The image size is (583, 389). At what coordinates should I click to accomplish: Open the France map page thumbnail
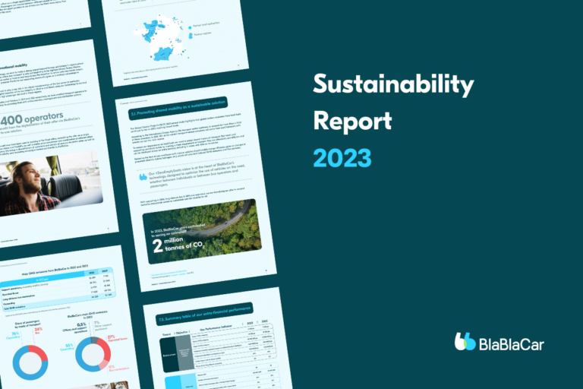coord(175,39)
